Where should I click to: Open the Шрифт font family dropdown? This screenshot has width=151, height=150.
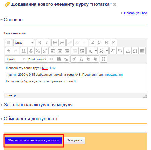[16, 59]
